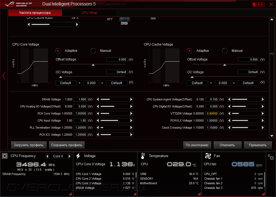Click CPU Core Offset Voltage slider handle
Viewport: 276px width, 197px height.
(93, 65)
